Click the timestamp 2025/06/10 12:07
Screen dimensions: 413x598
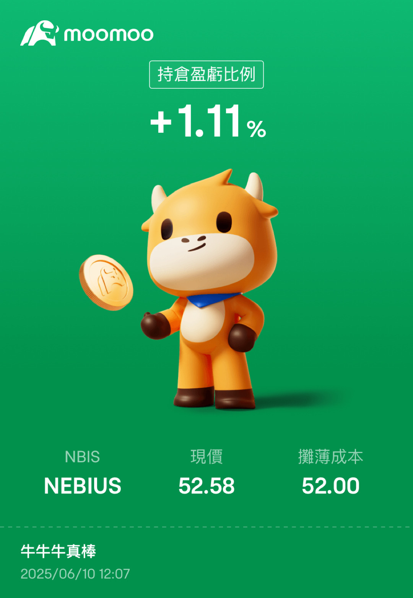click(x=75, y=574)
